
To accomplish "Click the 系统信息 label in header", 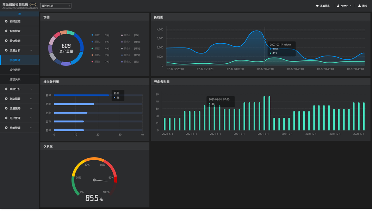I will click(x=325, y=6).
